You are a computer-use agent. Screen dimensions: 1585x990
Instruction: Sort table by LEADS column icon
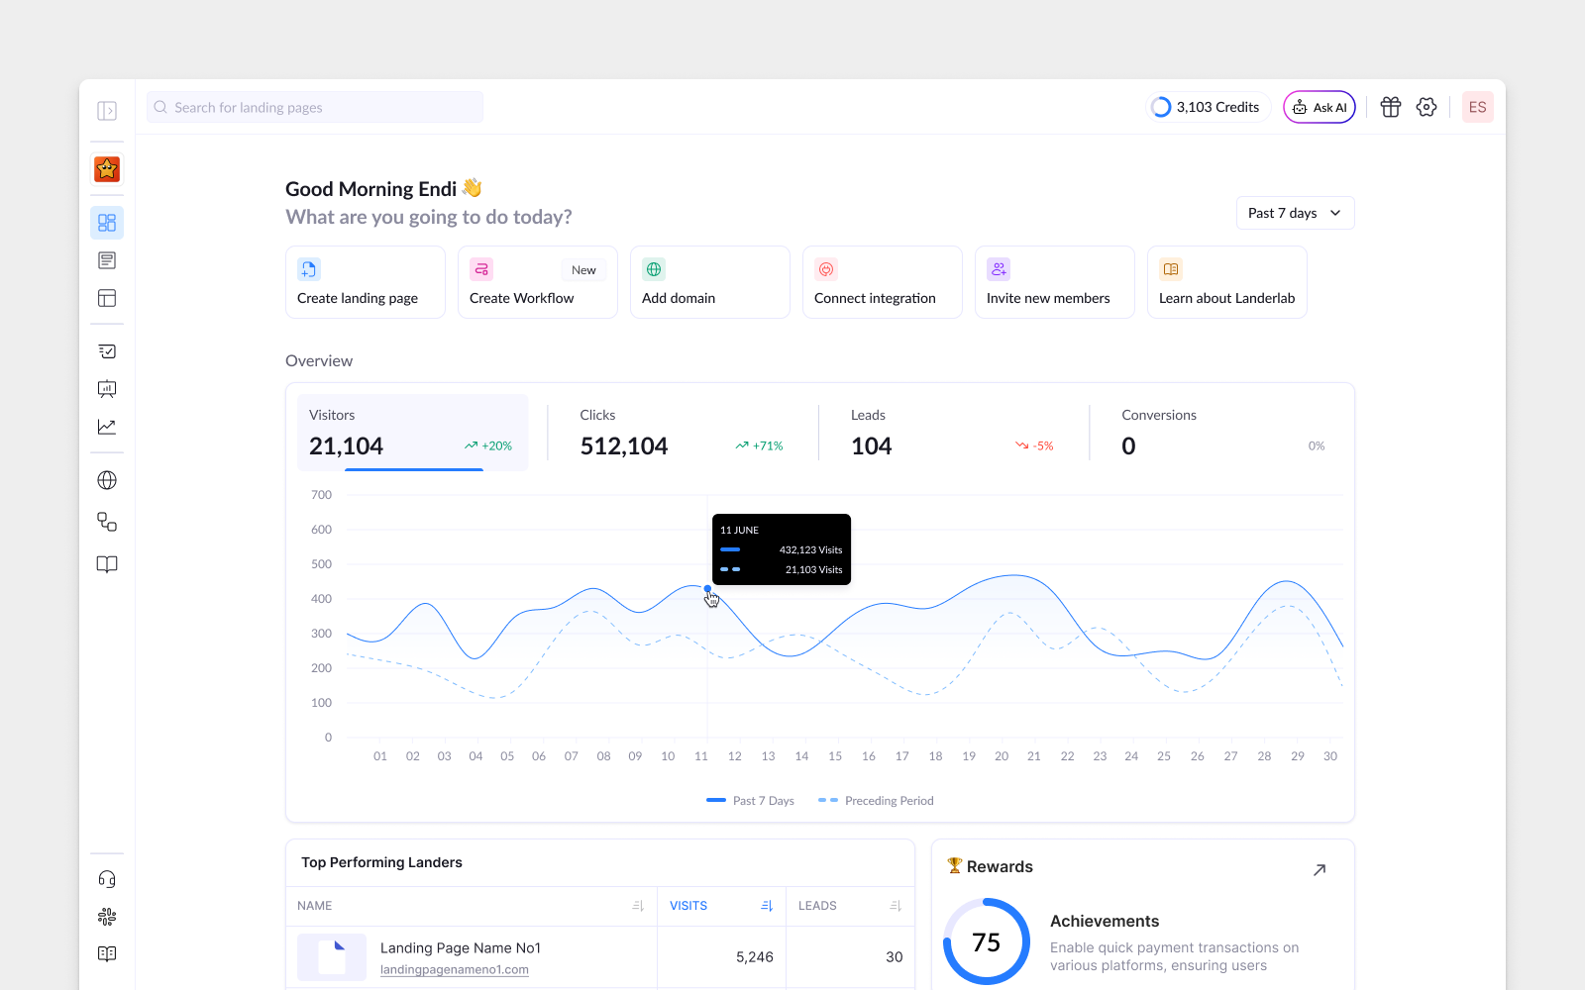coord(896,906)
